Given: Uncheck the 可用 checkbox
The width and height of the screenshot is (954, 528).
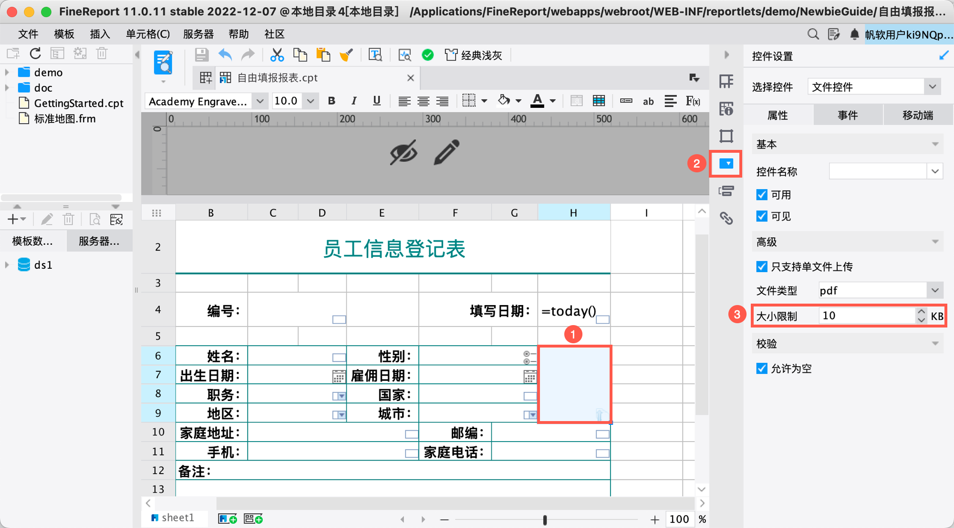Looking at the screenshot, I should tap(762, 195).
